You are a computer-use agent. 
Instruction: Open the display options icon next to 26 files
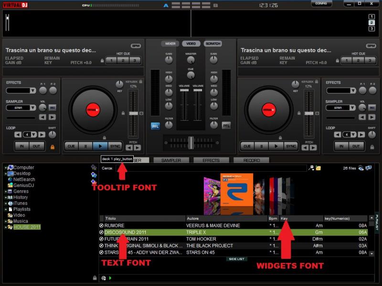click(361, 168)
